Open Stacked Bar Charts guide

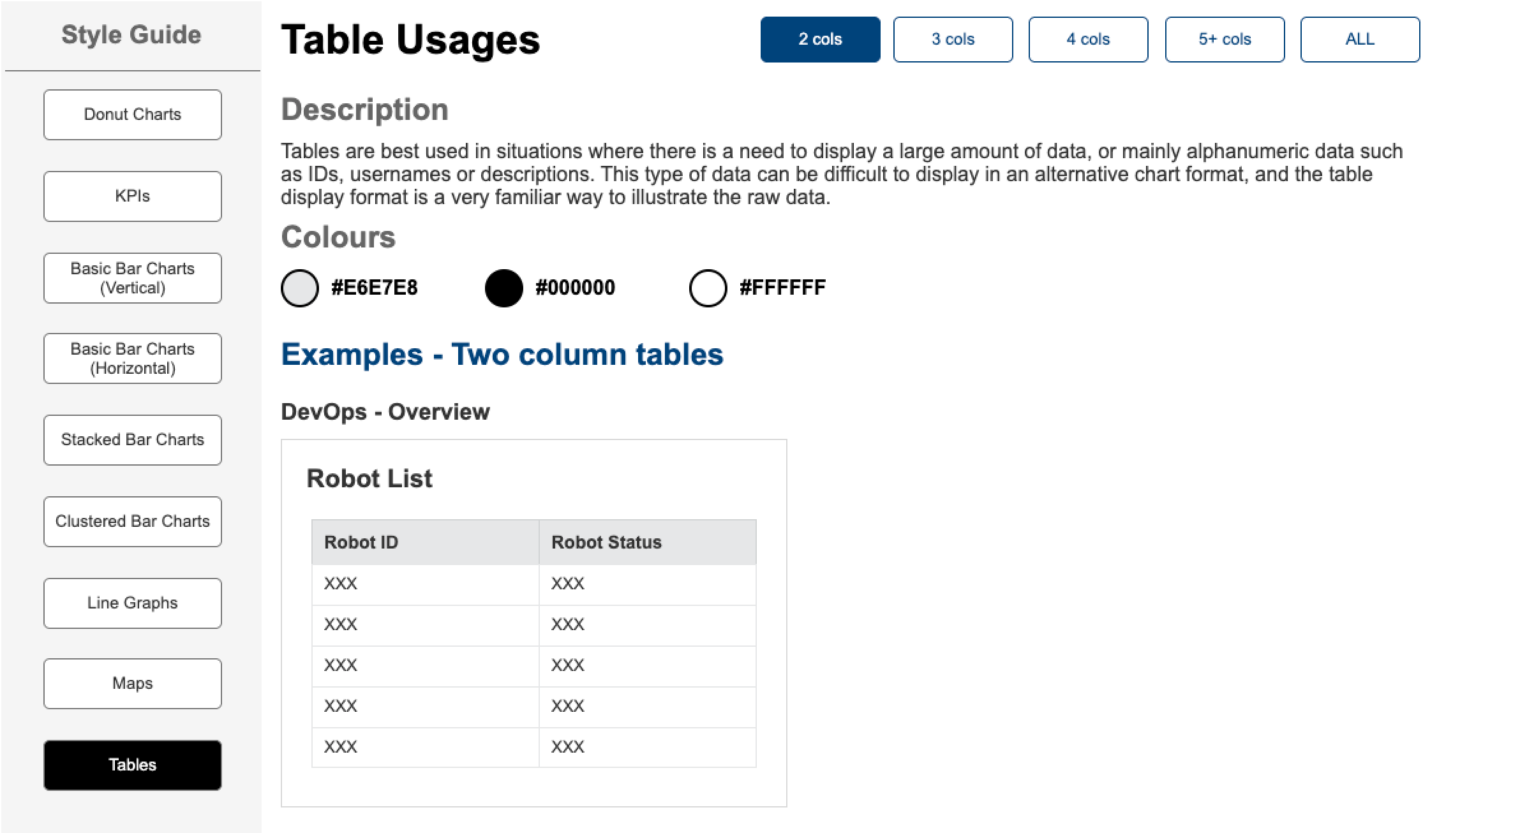[x=133, y=440]
